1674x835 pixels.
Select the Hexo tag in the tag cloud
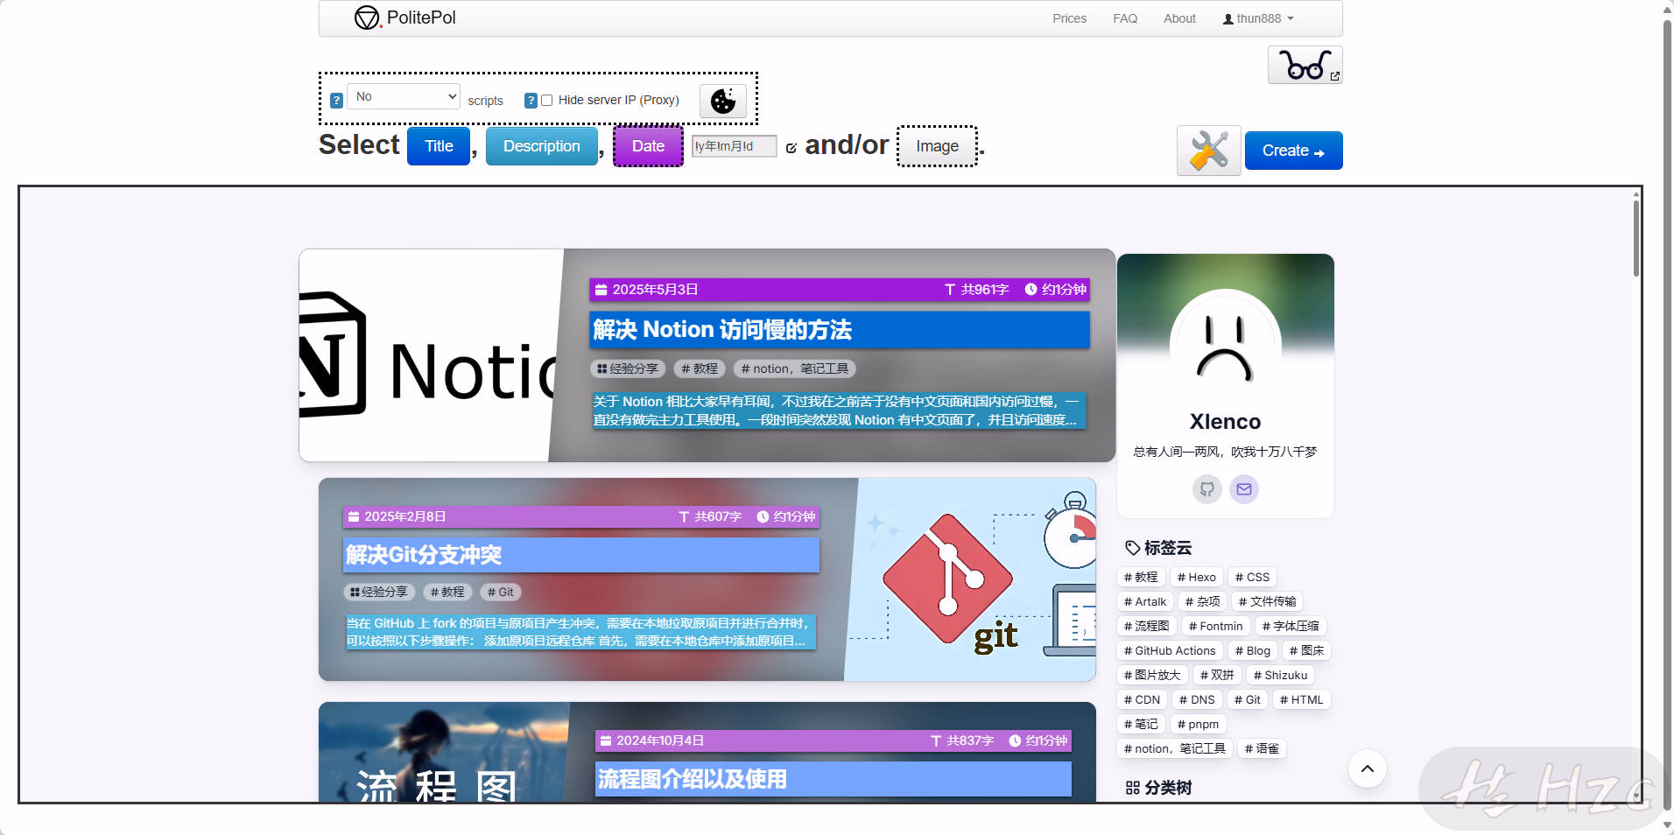(1196, 578)
